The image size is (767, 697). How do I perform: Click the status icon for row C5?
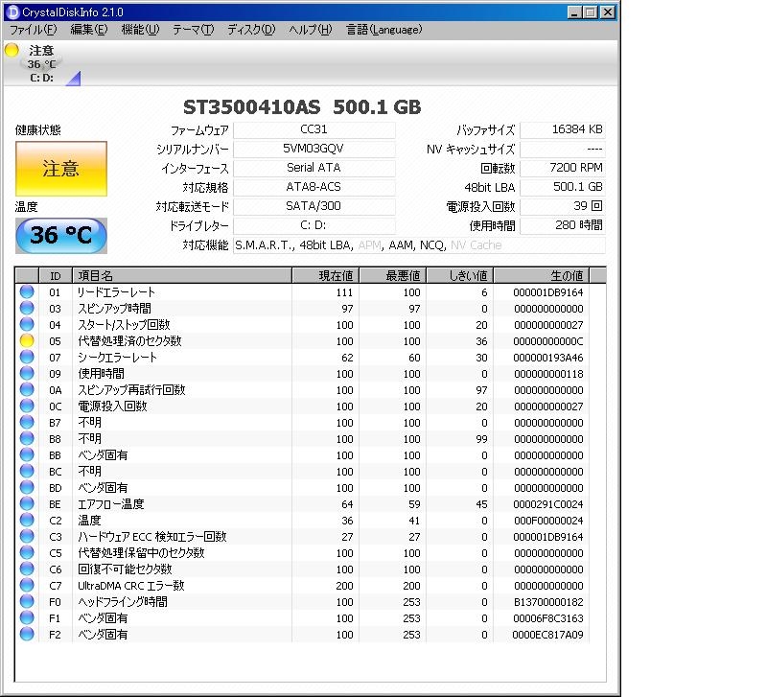pyautogui.click(x=27, y=552)
